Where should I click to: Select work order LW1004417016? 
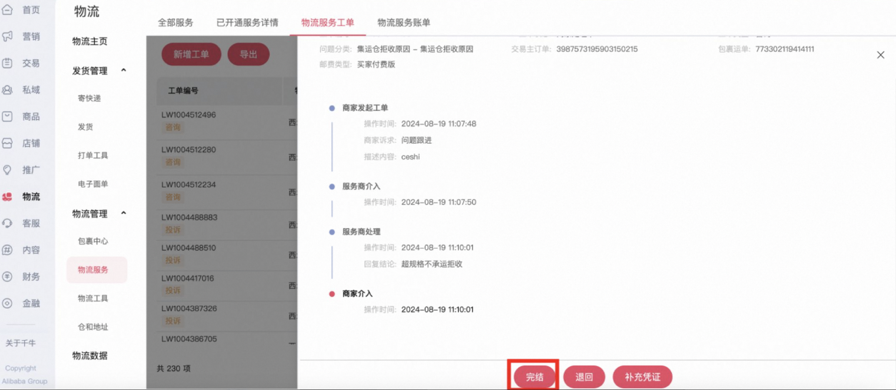(x=188, y=278)
